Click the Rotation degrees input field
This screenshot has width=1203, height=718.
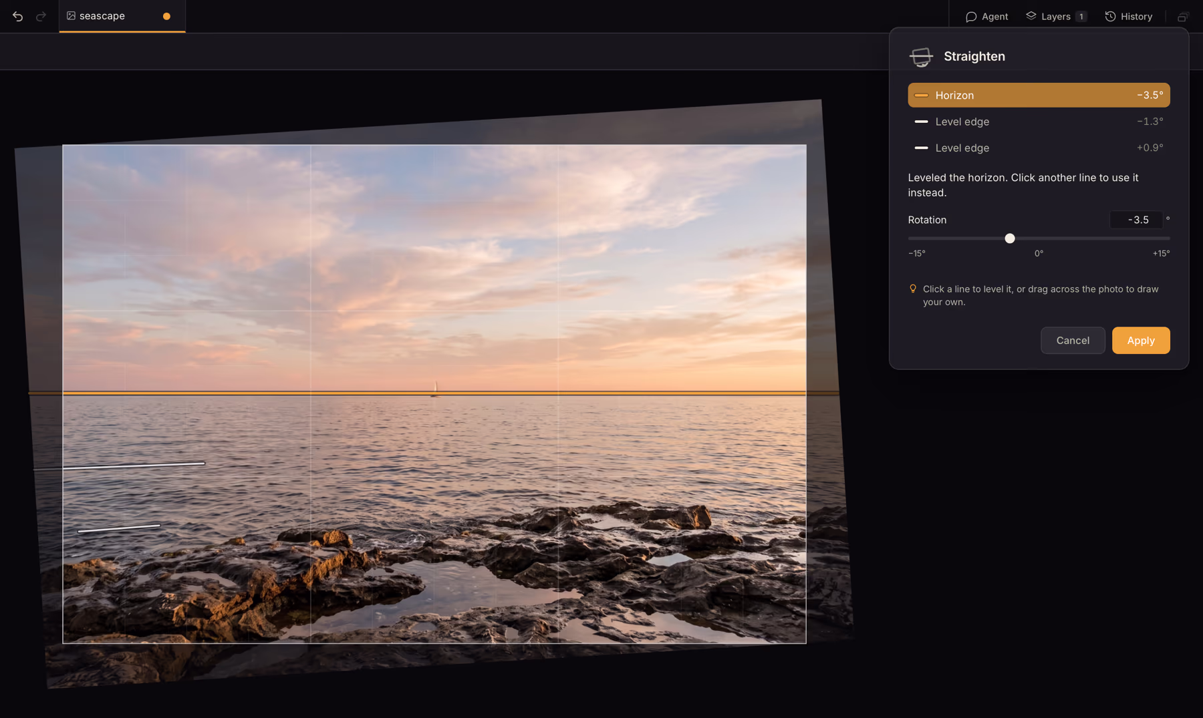click(x=1137, y=220)
